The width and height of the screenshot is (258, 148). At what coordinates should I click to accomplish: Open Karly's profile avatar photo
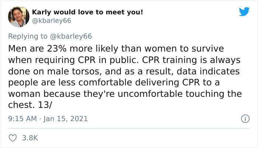(x=18, y=17)
